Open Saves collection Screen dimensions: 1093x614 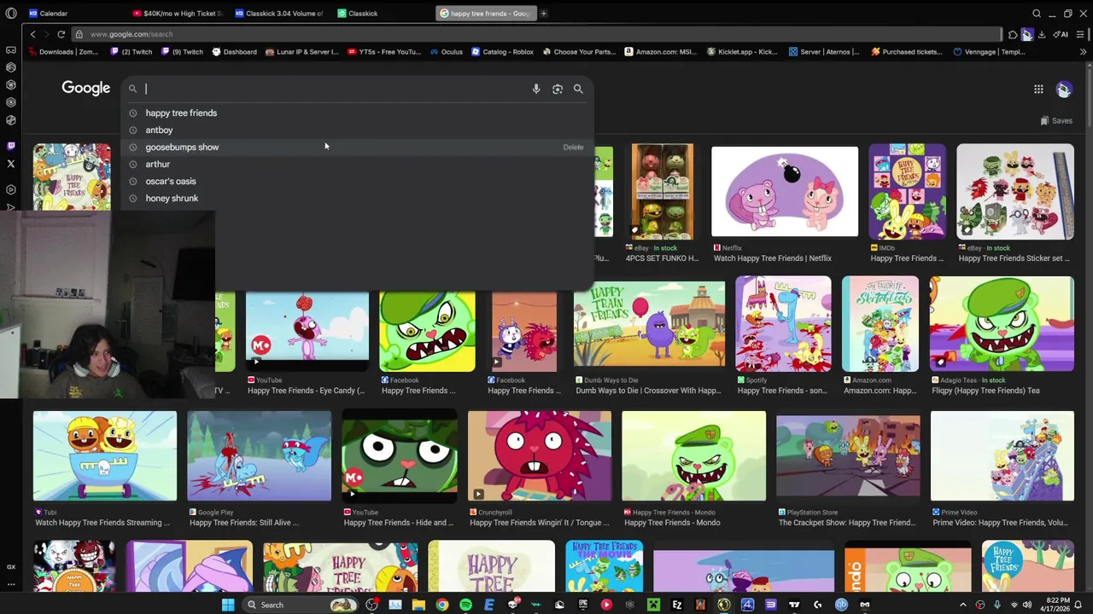coord(1056,120)
